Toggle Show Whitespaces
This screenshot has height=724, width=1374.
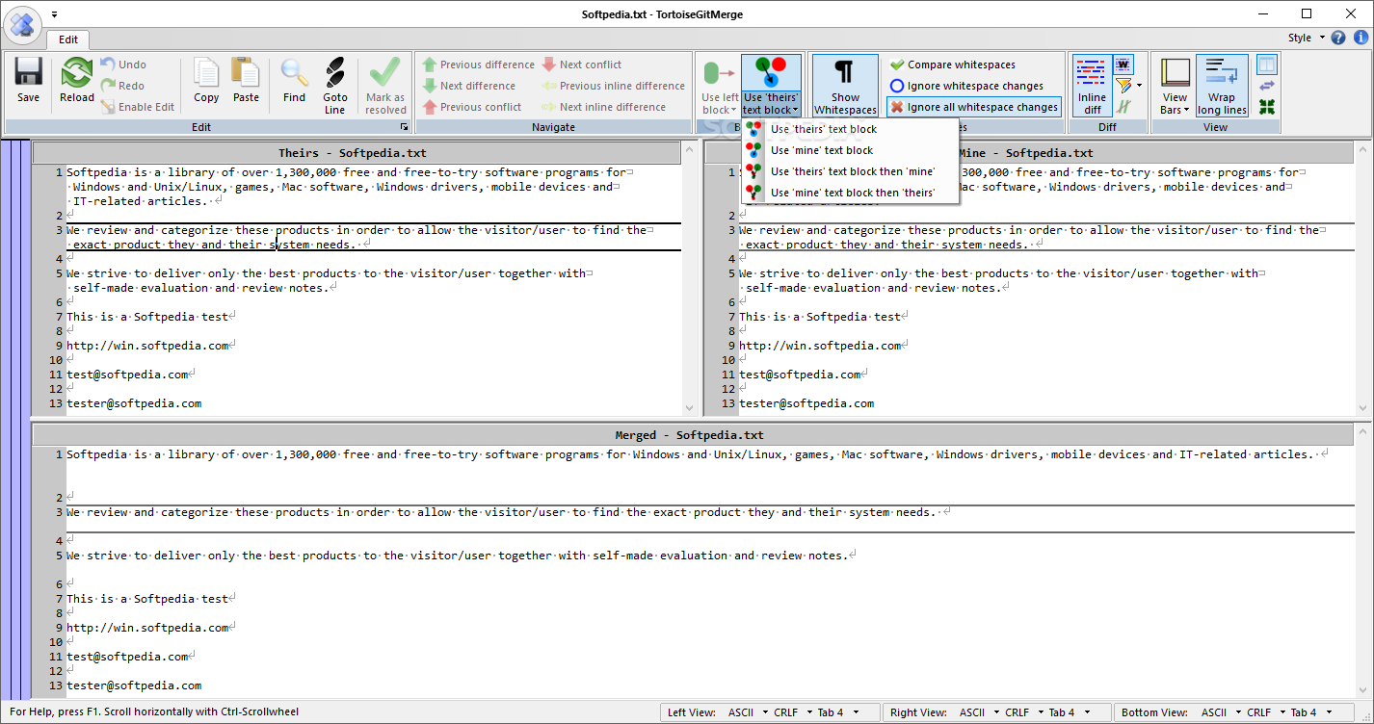pos(845,86)
